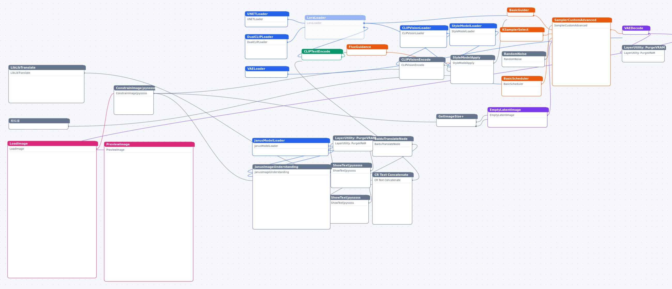Click the LoadImage label inside the node body
672x289 pixels.
tap(17, 149)
